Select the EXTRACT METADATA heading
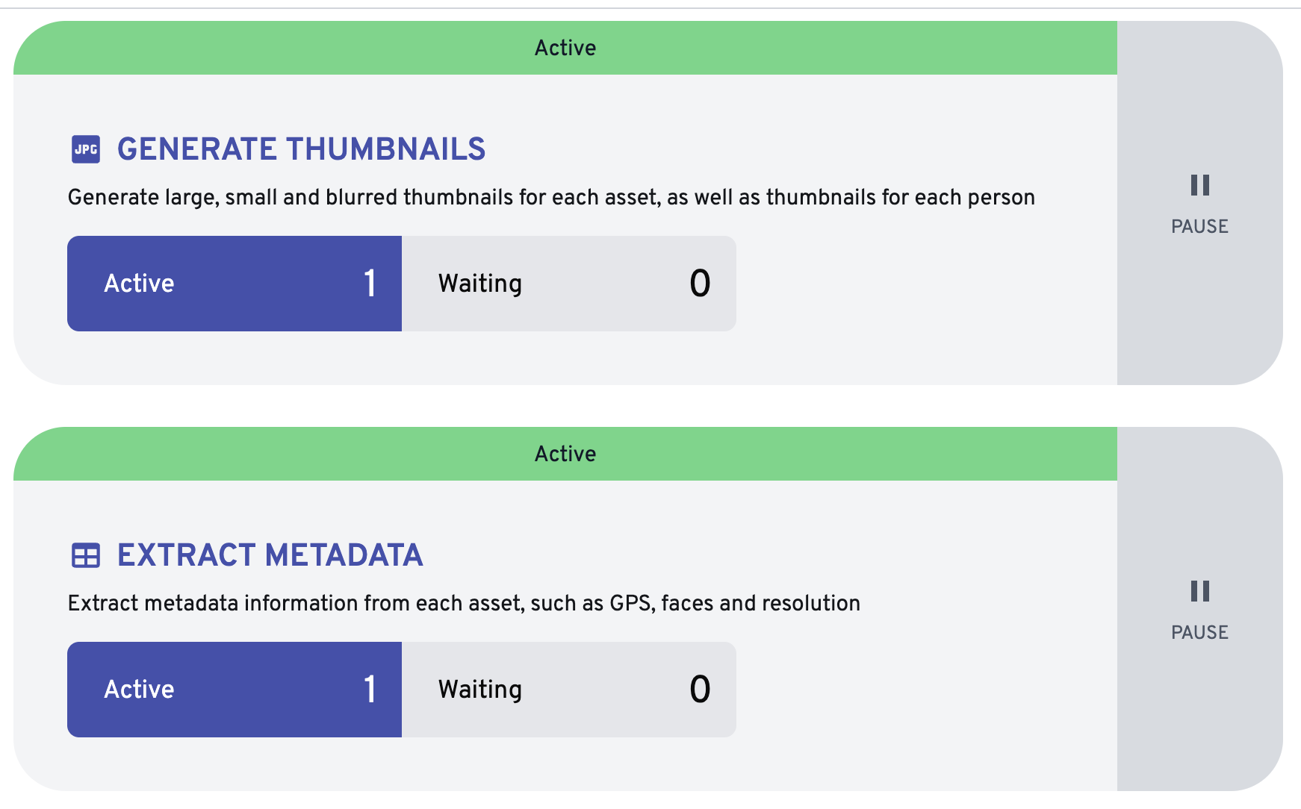 click(x=270, y=555)
